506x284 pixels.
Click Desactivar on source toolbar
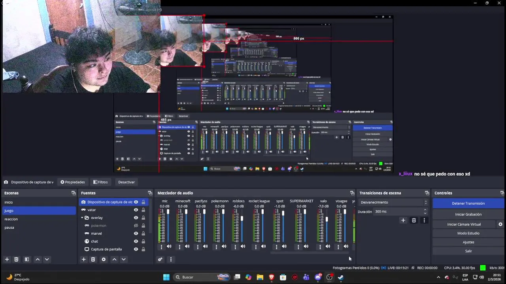126,182
